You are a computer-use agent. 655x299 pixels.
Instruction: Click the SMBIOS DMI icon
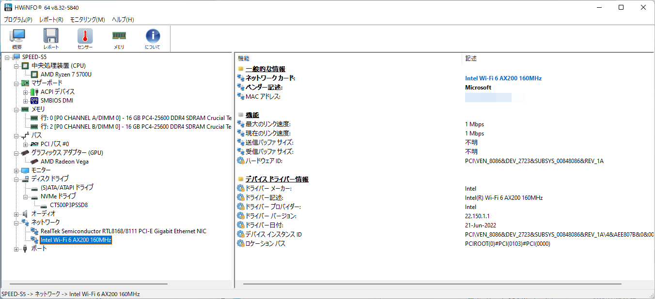point(34,101)
